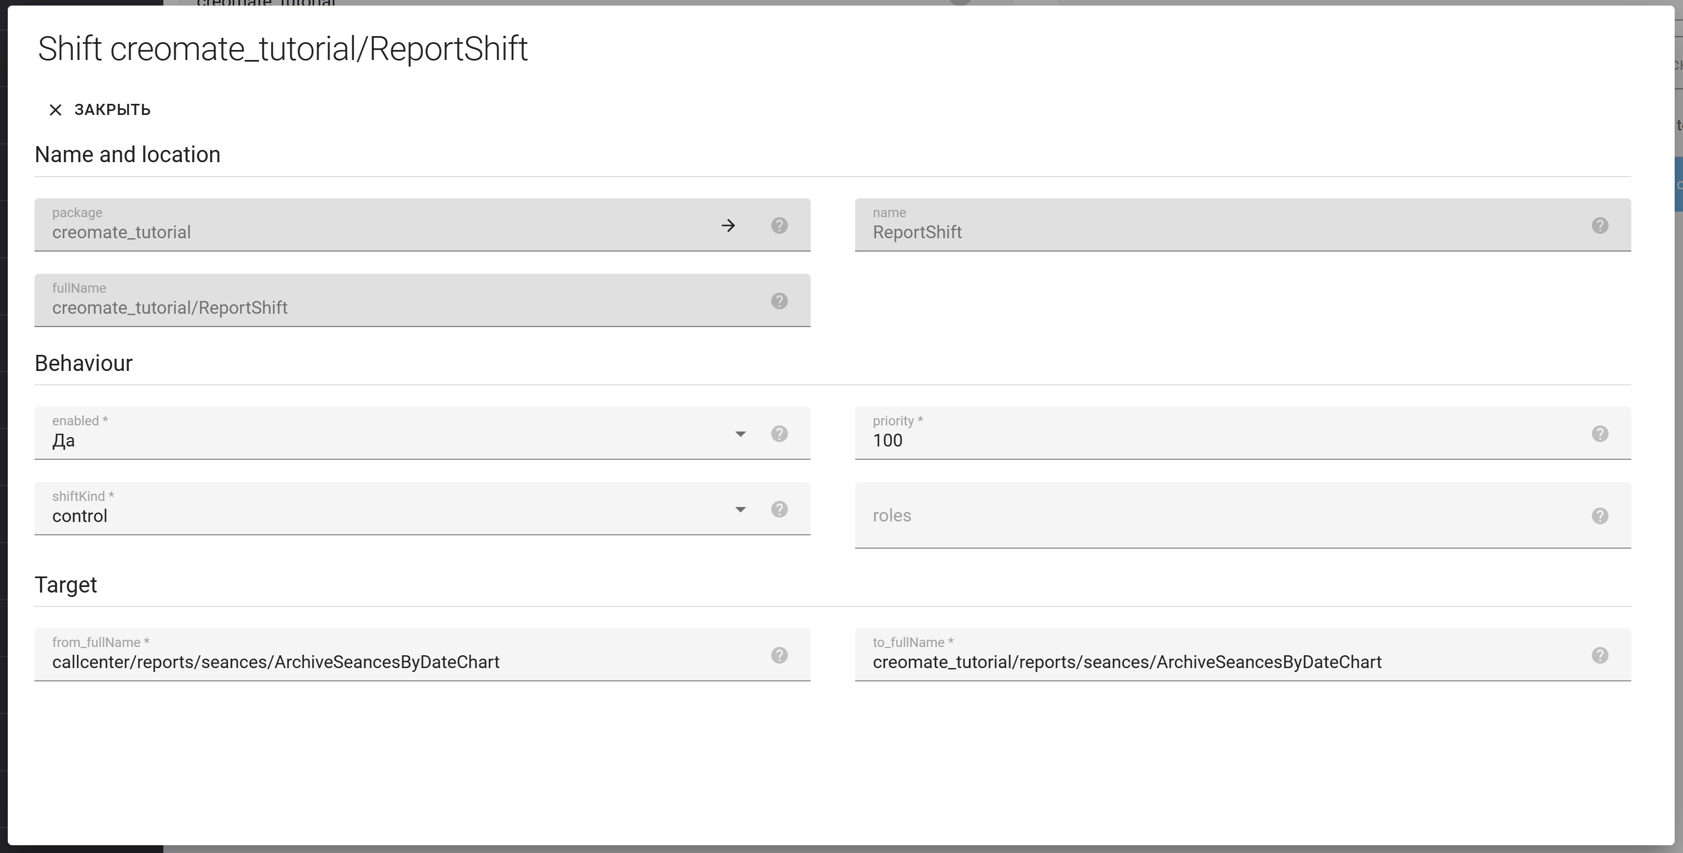Edit the to_fullName text field
The height and width of the screenshot is (853, 1683).
(x=1215, y=661)
